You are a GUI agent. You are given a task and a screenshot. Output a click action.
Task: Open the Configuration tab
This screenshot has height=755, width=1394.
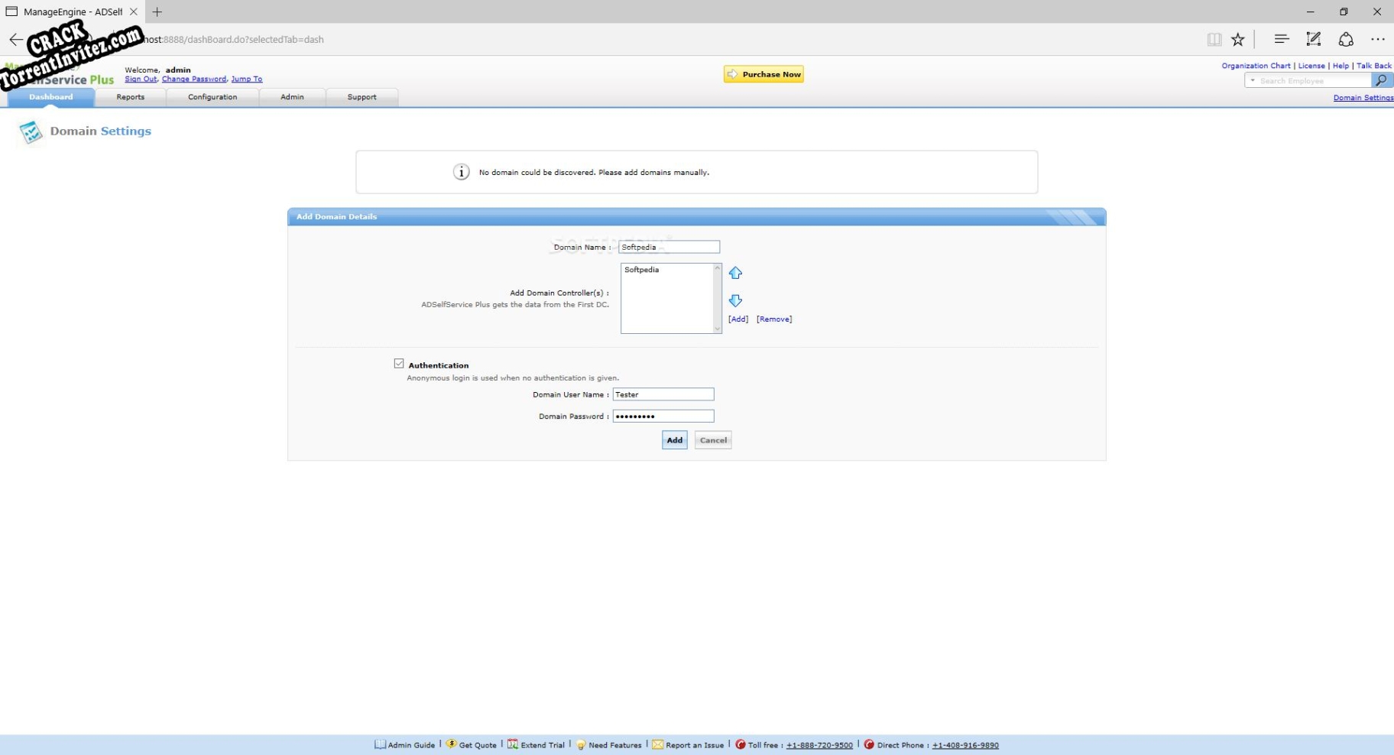point(212,97)
